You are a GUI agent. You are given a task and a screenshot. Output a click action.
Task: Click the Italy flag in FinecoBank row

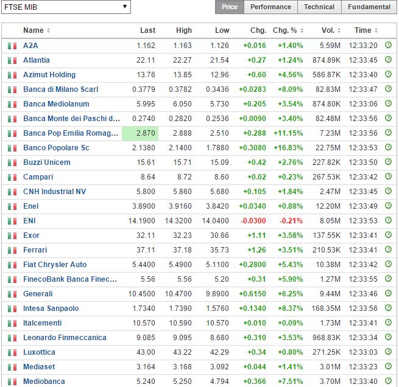pos(12,280)
